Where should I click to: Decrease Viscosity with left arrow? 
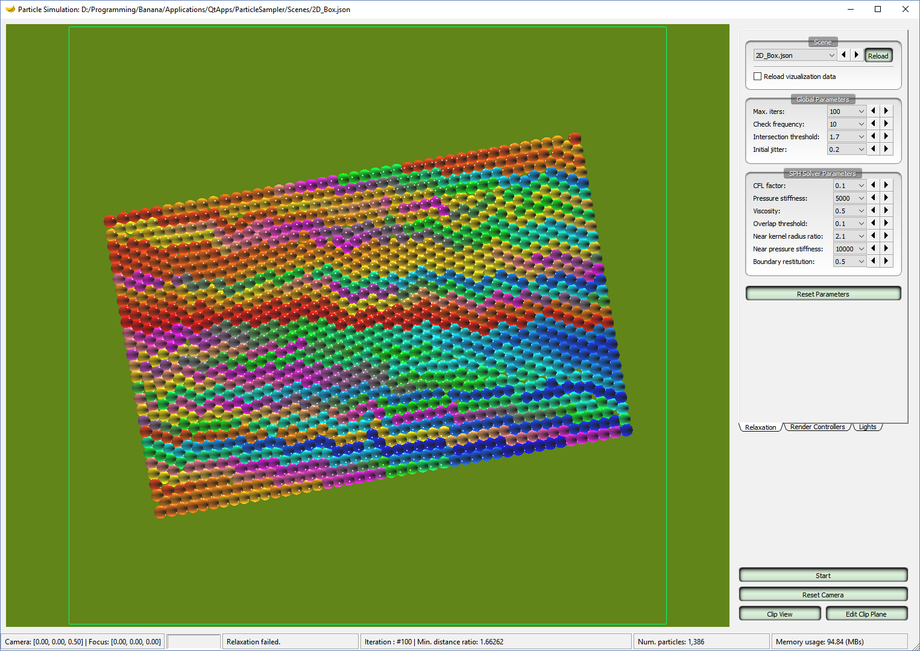pyautogui.click(x=873, y=210)
